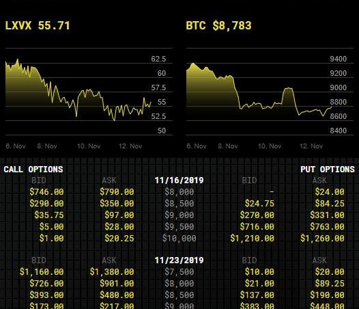Screen dimensions: 359x309
Task: Select put ask $1,260.00
Action: tap(322, 239)
